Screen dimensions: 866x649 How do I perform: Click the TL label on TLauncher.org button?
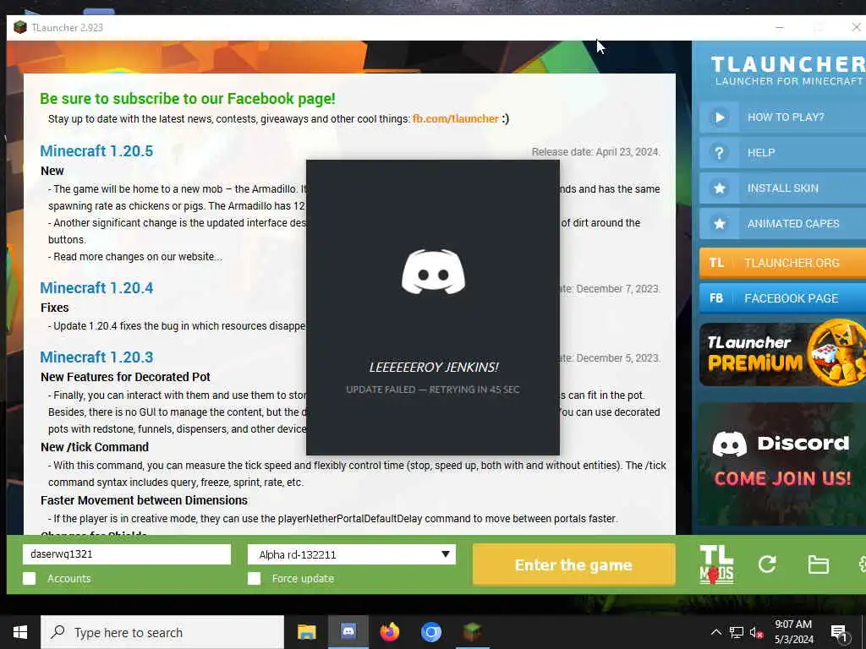pyautogui.click(x=716, y=263)
